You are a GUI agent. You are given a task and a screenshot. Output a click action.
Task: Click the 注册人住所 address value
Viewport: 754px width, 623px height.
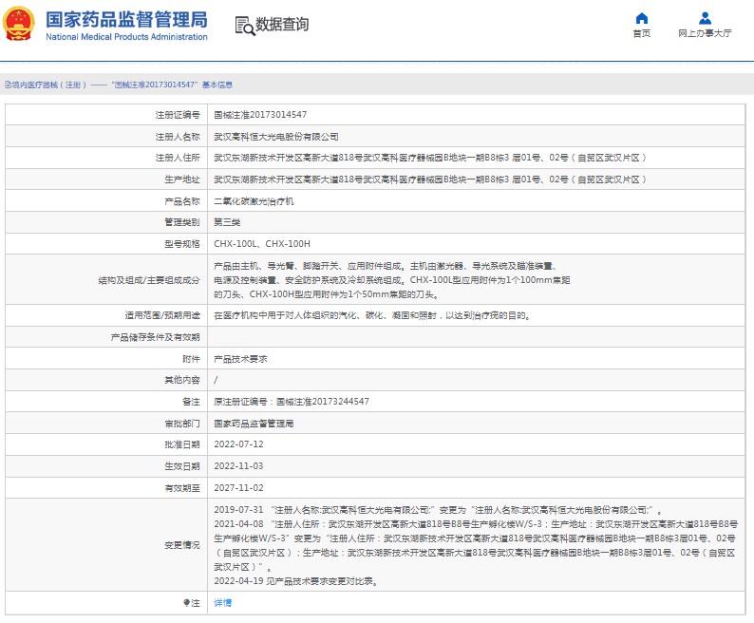430,158
